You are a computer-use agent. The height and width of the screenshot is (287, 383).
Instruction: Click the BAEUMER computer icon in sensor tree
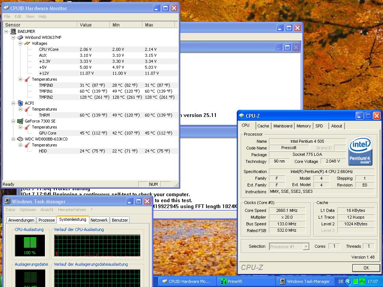(x=13, y=31)
